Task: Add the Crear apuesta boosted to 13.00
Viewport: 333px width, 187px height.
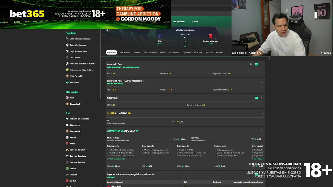Action: (113, 166)
